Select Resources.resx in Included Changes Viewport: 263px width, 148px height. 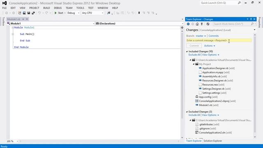(212, 85)
